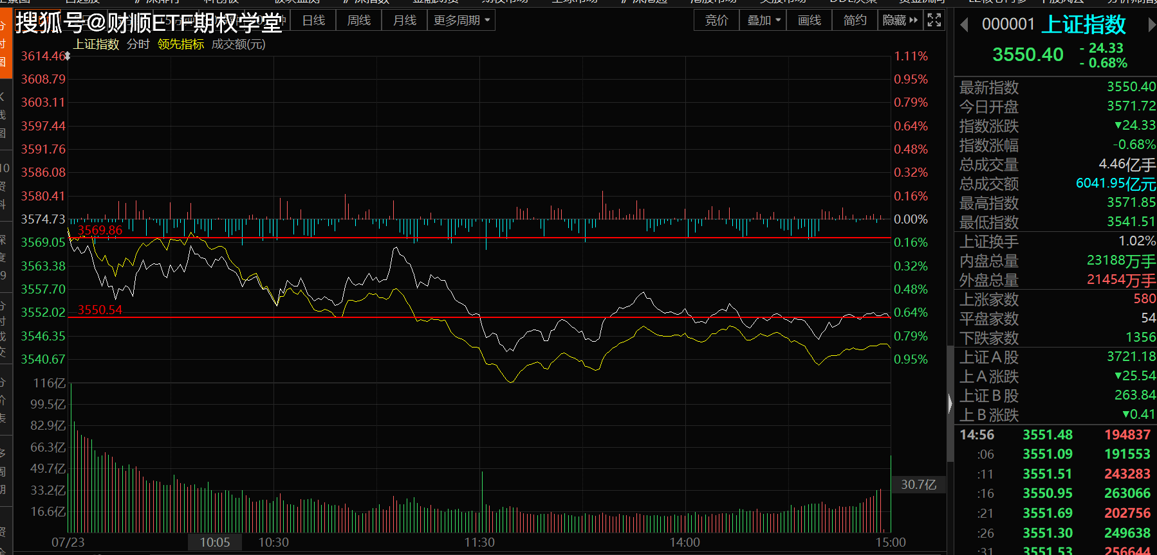Select the 上证A股 row
Image resolution: width=1157 pixels, height=555 pixels.
pyautogui.click(x=1057, y=357)
